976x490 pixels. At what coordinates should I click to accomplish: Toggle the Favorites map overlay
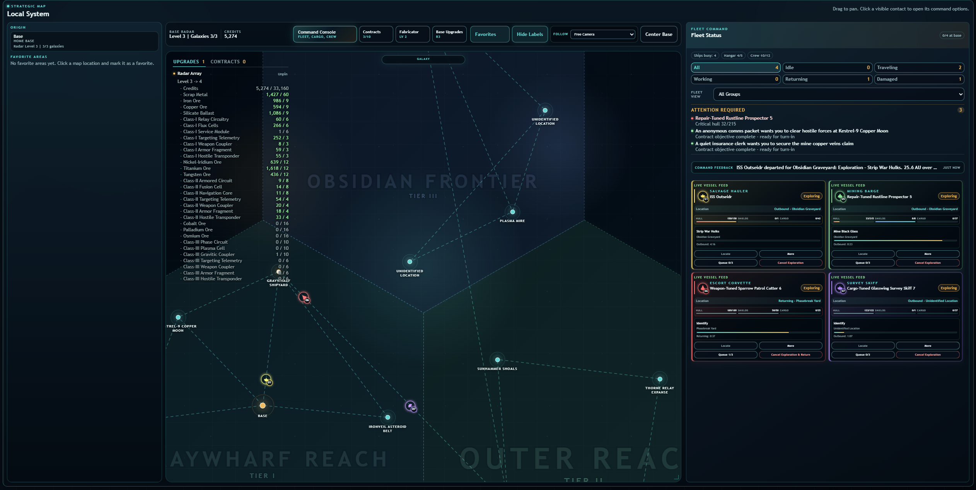(490, 34)
